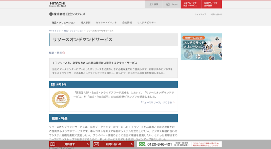Click the search magnifier icon
The height and width of the screenshot is (149, 271).
click(x=151, y=4)
